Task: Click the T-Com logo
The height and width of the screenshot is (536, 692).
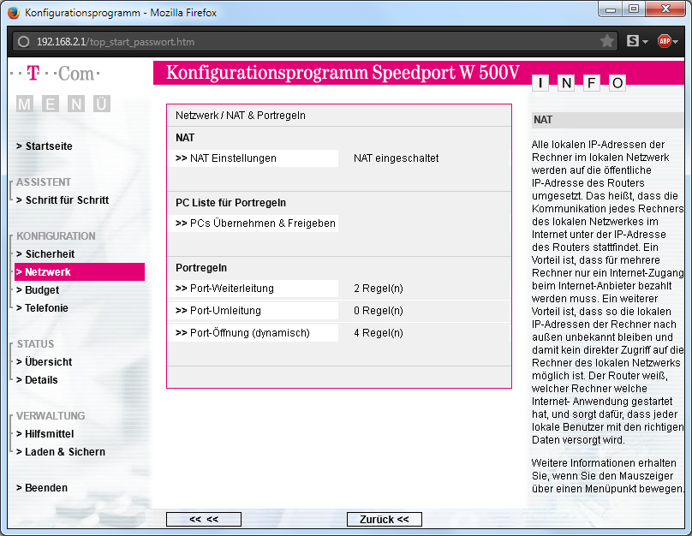Action: [55, 74]
